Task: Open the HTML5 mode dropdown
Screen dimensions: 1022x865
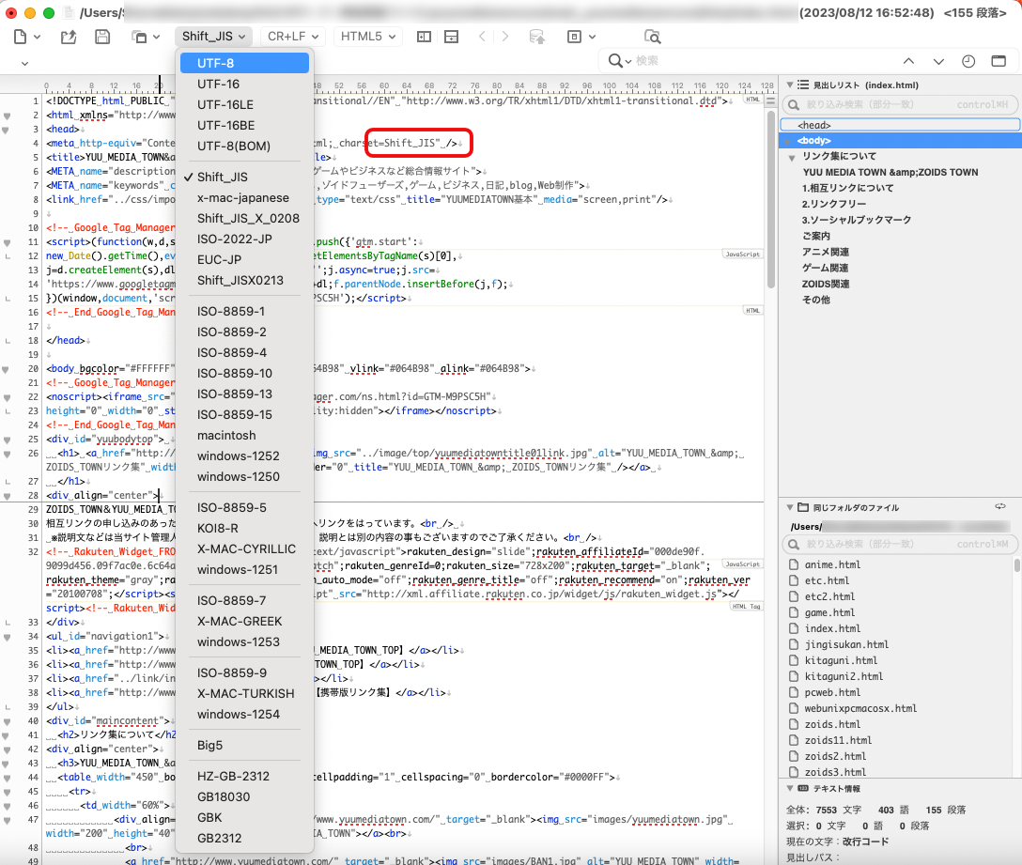Action: tap(368, 37)
